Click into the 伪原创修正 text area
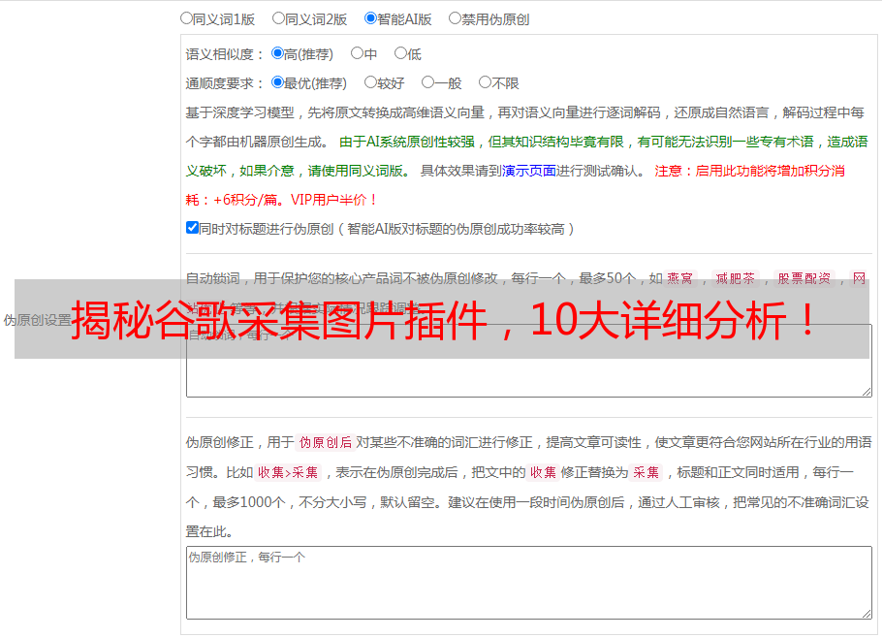Screen dimensions: 883x638 529,583
